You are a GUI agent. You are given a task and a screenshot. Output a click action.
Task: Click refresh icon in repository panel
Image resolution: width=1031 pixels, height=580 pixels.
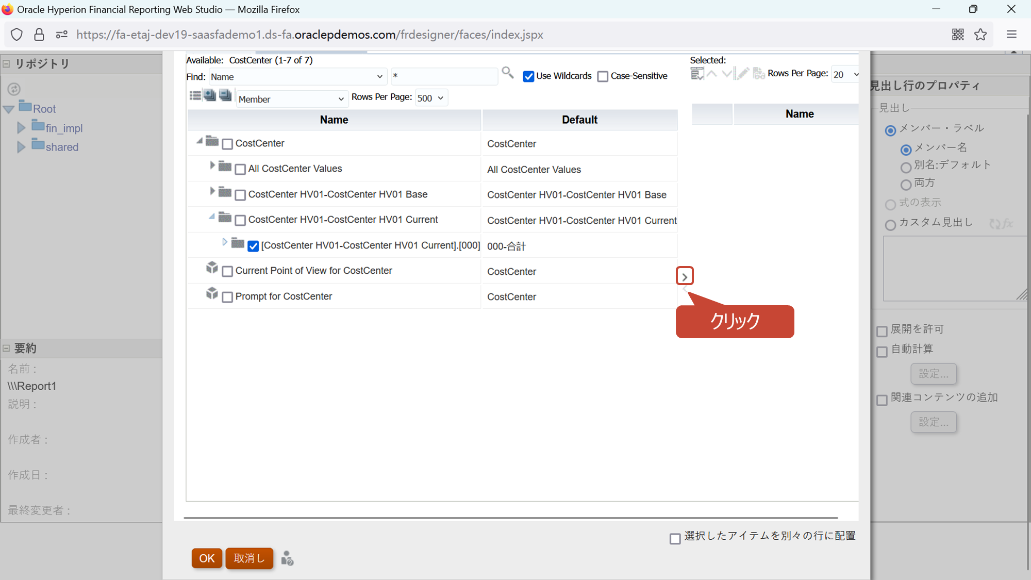click(14, 89)
